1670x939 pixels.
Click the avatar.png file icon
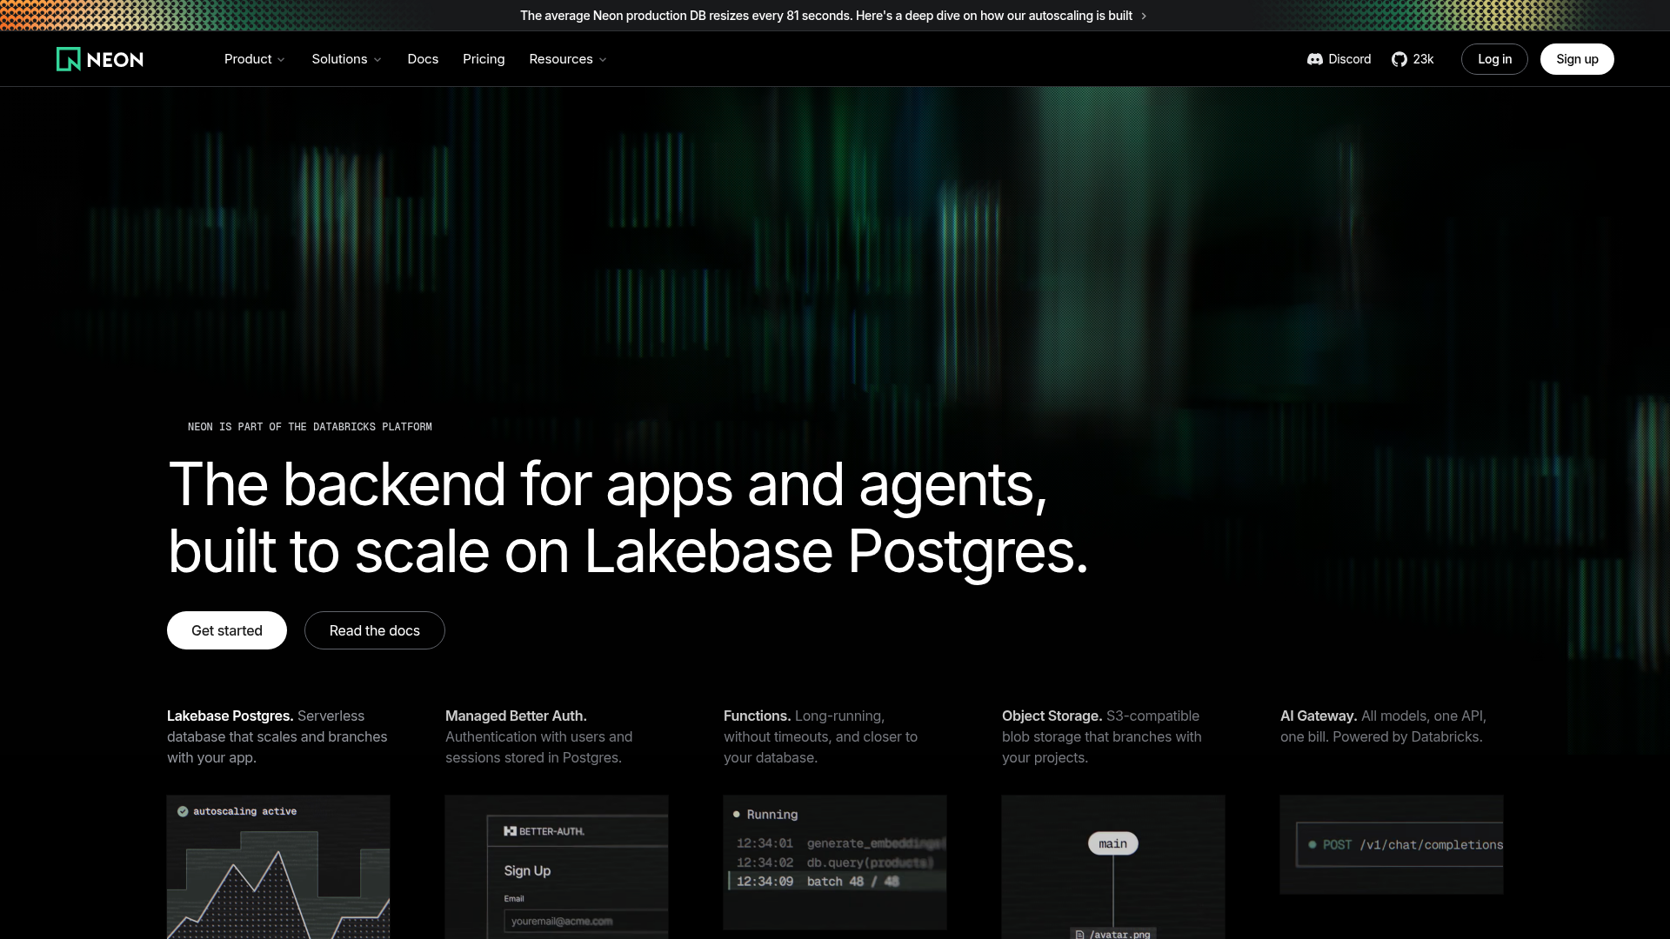pyautogui.click(x=1079, y=934)
